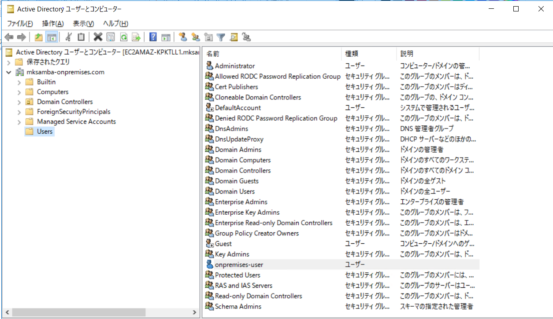This screenshot has width=553, height=319.
Task: Select the DnsAdmins row
Action: (341, 128)
